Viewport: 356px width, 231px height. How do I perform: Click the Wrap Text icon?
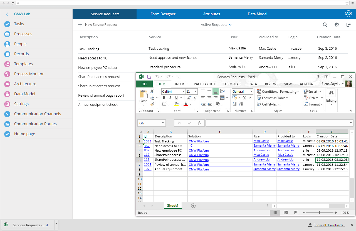222,91
